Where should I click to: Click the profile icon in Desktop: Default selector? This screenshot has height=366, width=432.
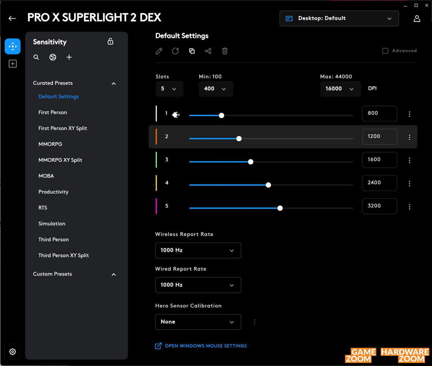coord(289,18)
